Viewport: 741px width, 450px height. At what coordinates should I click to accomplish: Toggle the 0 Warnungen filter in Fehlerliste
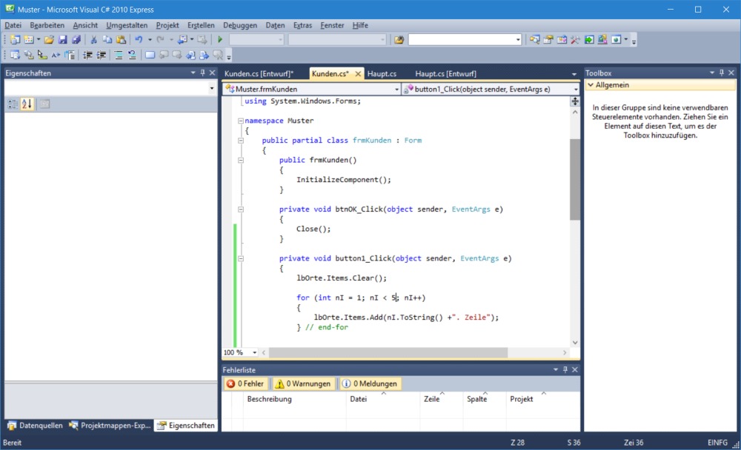click(301, 383)
